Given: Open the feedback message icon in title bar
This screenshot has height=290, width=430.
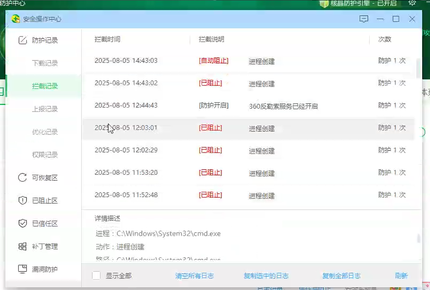Looking at the screenshot, I should tap(364, 19).
